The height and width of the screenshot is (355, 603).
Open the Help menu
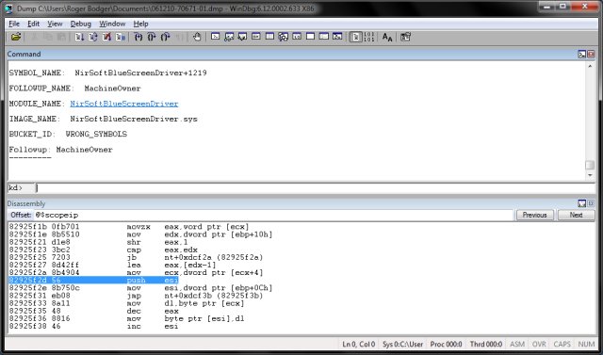(x=140, y=24)
